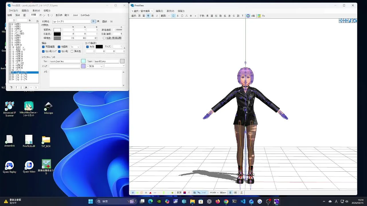Screen dimensions: 367x206
Task: Choose triangle range selection shape in PmxView
Action: coord(187,16)
